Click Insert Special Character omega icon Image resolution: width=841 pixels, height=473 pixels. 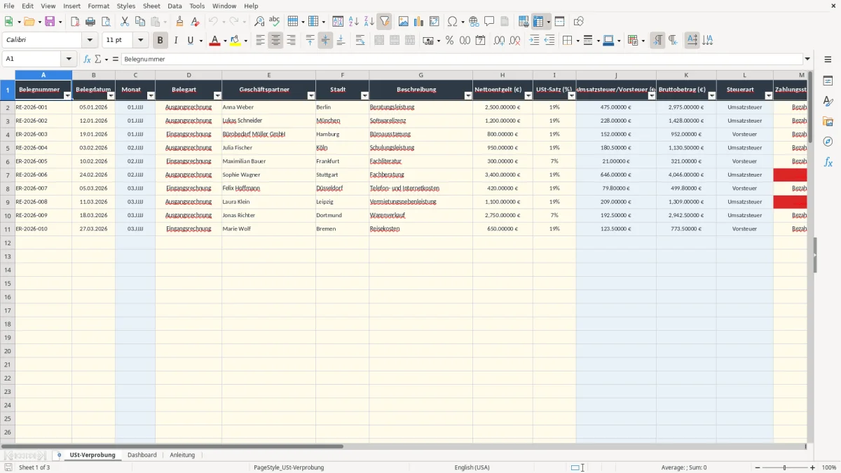click(x=452, y=22)
